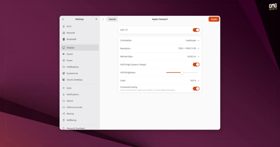
Task: Click the HDR Brightness slider handle
Action: [x=182, y=73]
